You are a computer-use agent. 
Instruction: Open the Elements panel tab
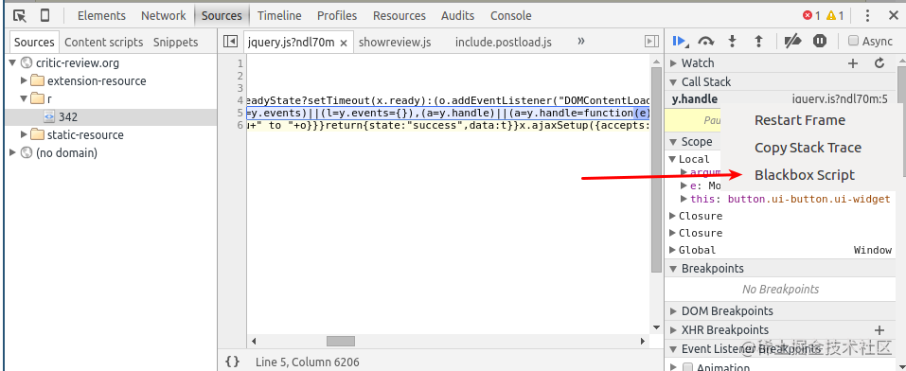coord(101,15)
